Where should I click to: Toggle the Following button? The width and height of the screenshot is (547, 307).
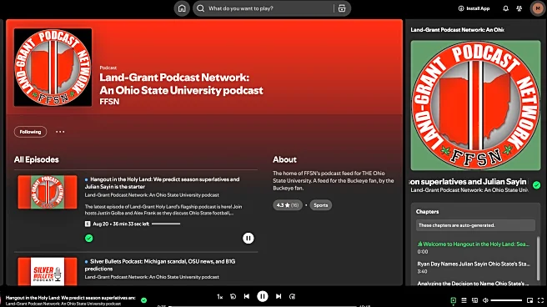point(30,132)
